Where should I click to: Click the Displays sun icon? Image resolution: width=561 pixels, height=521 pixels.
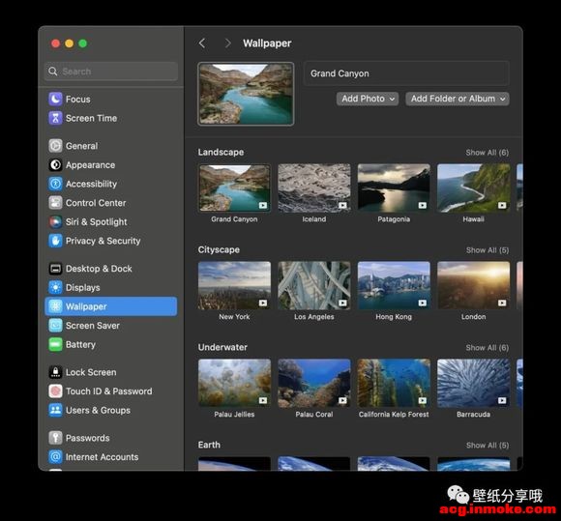55,287
